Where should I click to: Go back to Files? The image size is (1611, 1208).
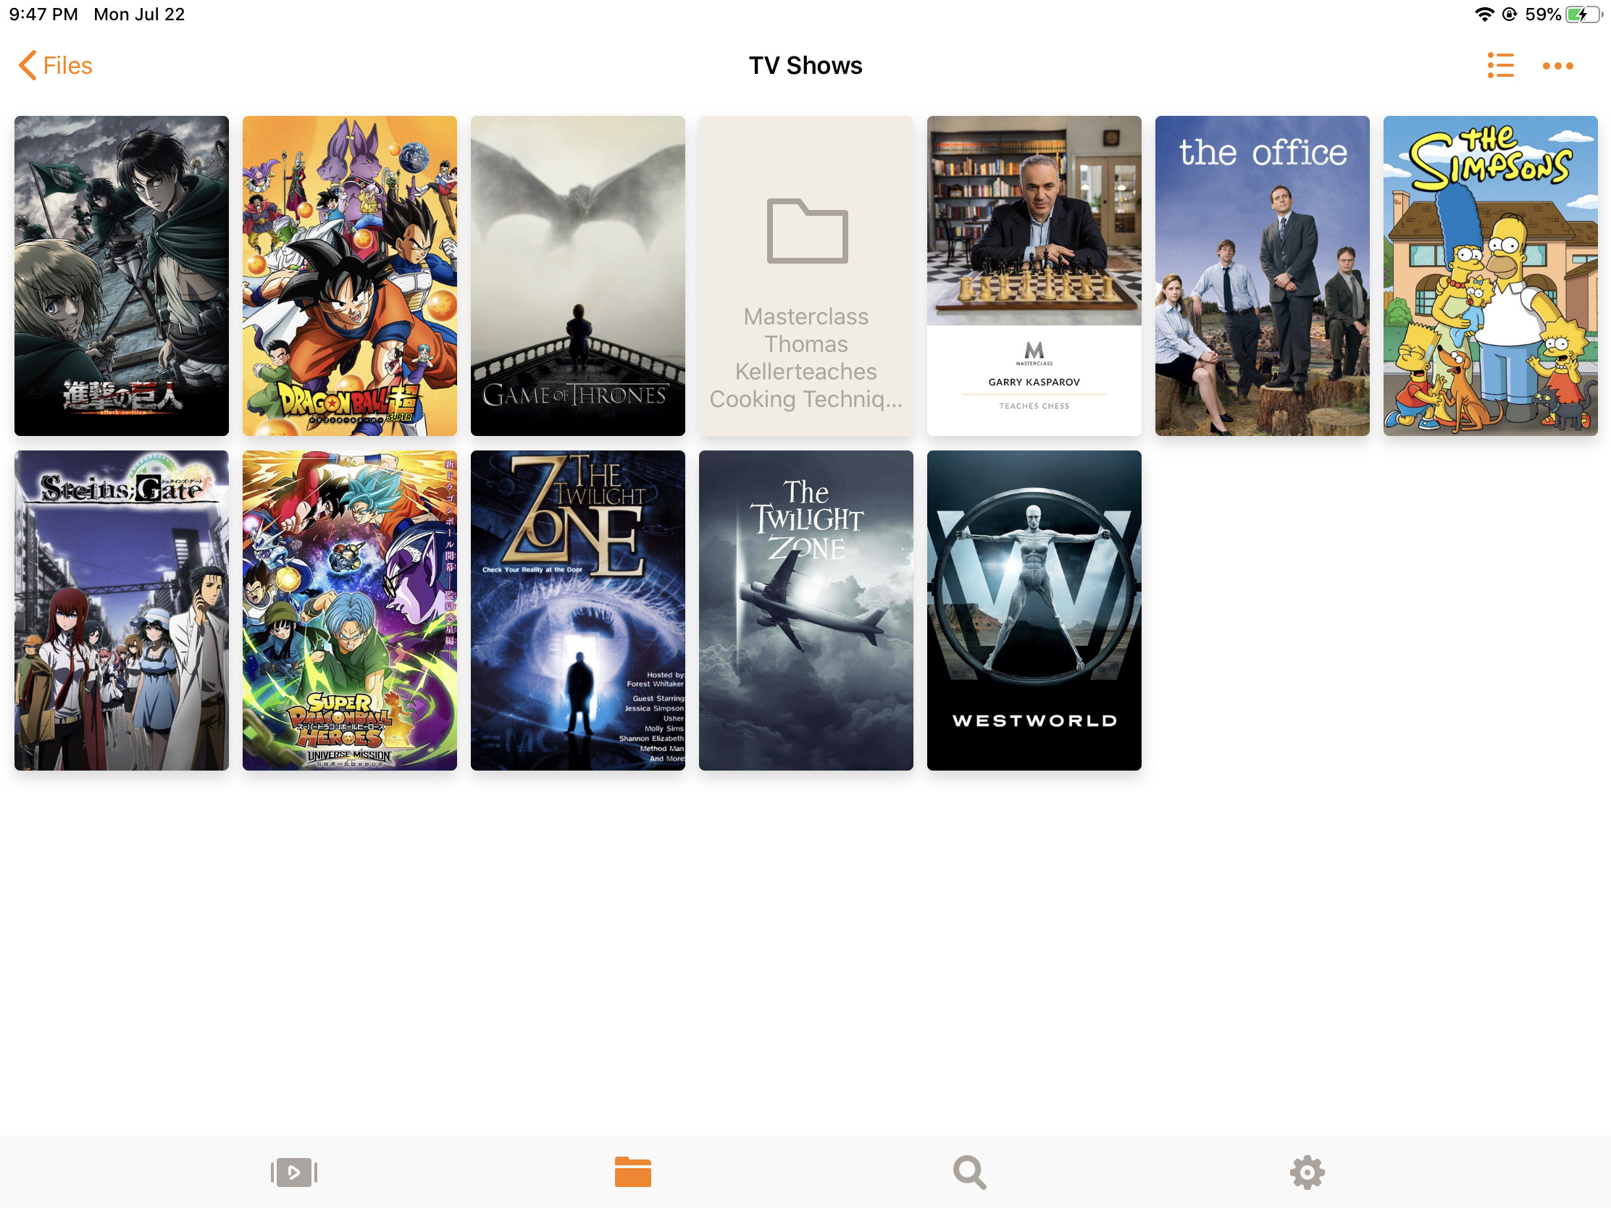(67, 65)
